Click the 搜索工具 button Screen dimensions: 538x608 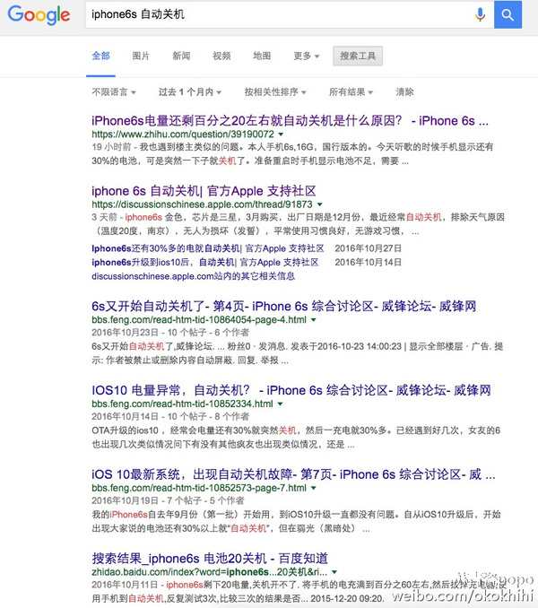(358, 56)
